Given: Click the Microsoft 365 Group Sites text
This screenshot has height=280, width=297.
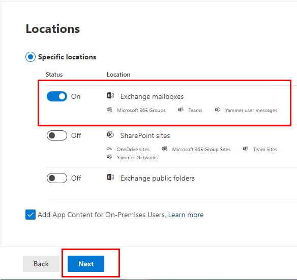Looking at the screenshot, I should (x=201, y=150).
